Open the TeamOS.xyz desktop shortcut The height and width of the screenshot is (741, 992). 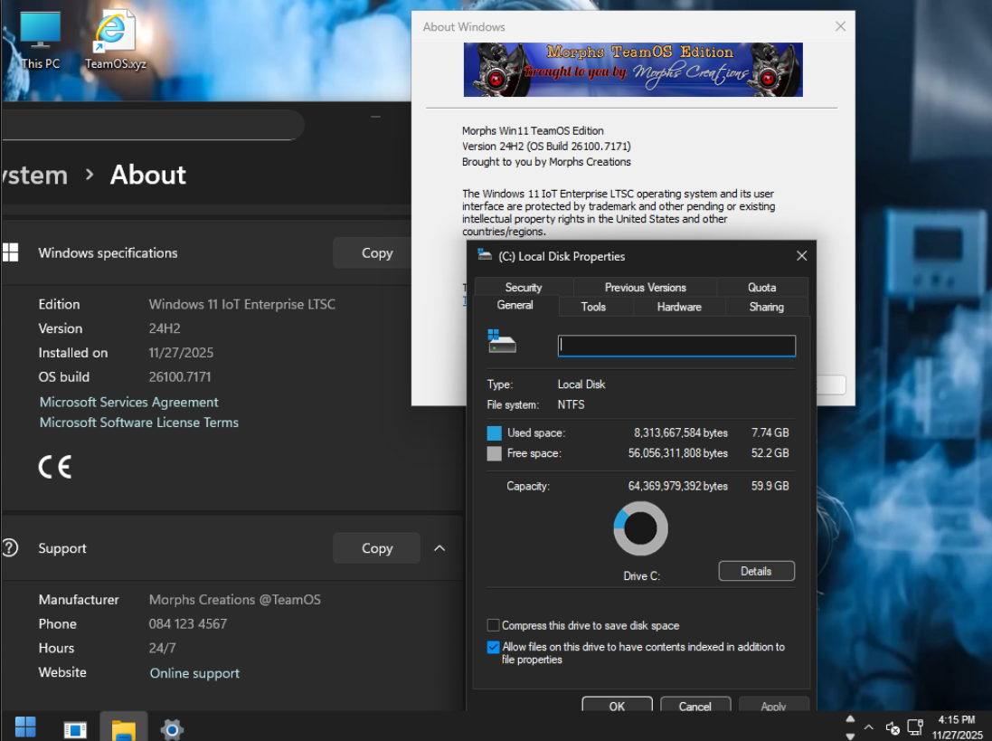(x=115, y=41)
